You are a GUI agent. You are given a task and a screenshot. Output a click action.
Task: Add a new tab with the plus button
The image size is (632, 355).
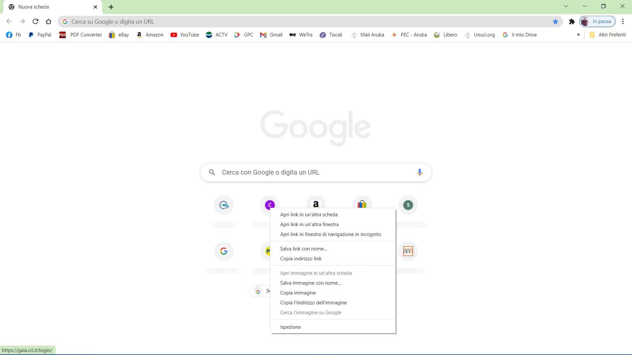pos(111,7)
